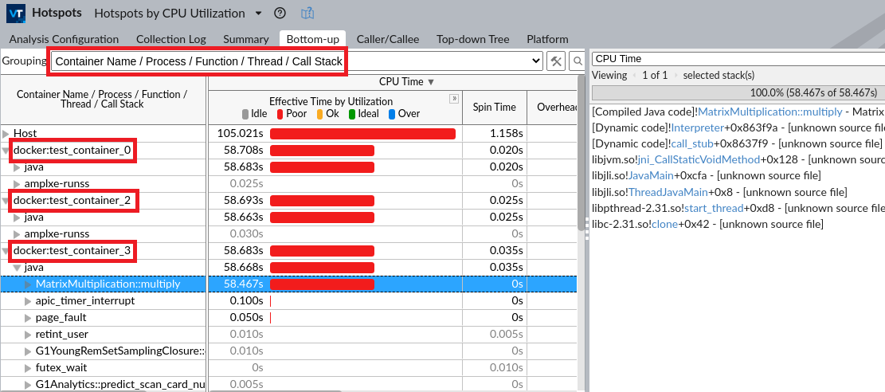
Task: Open the help question mark icon
Action: 280,13
